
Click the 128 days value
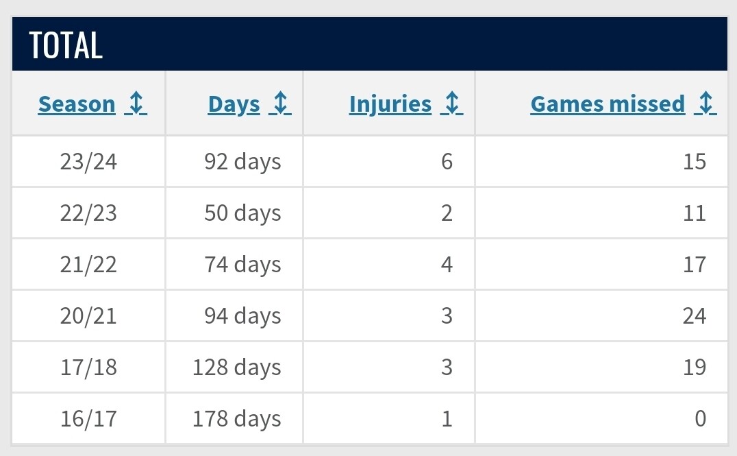point(236,368)
